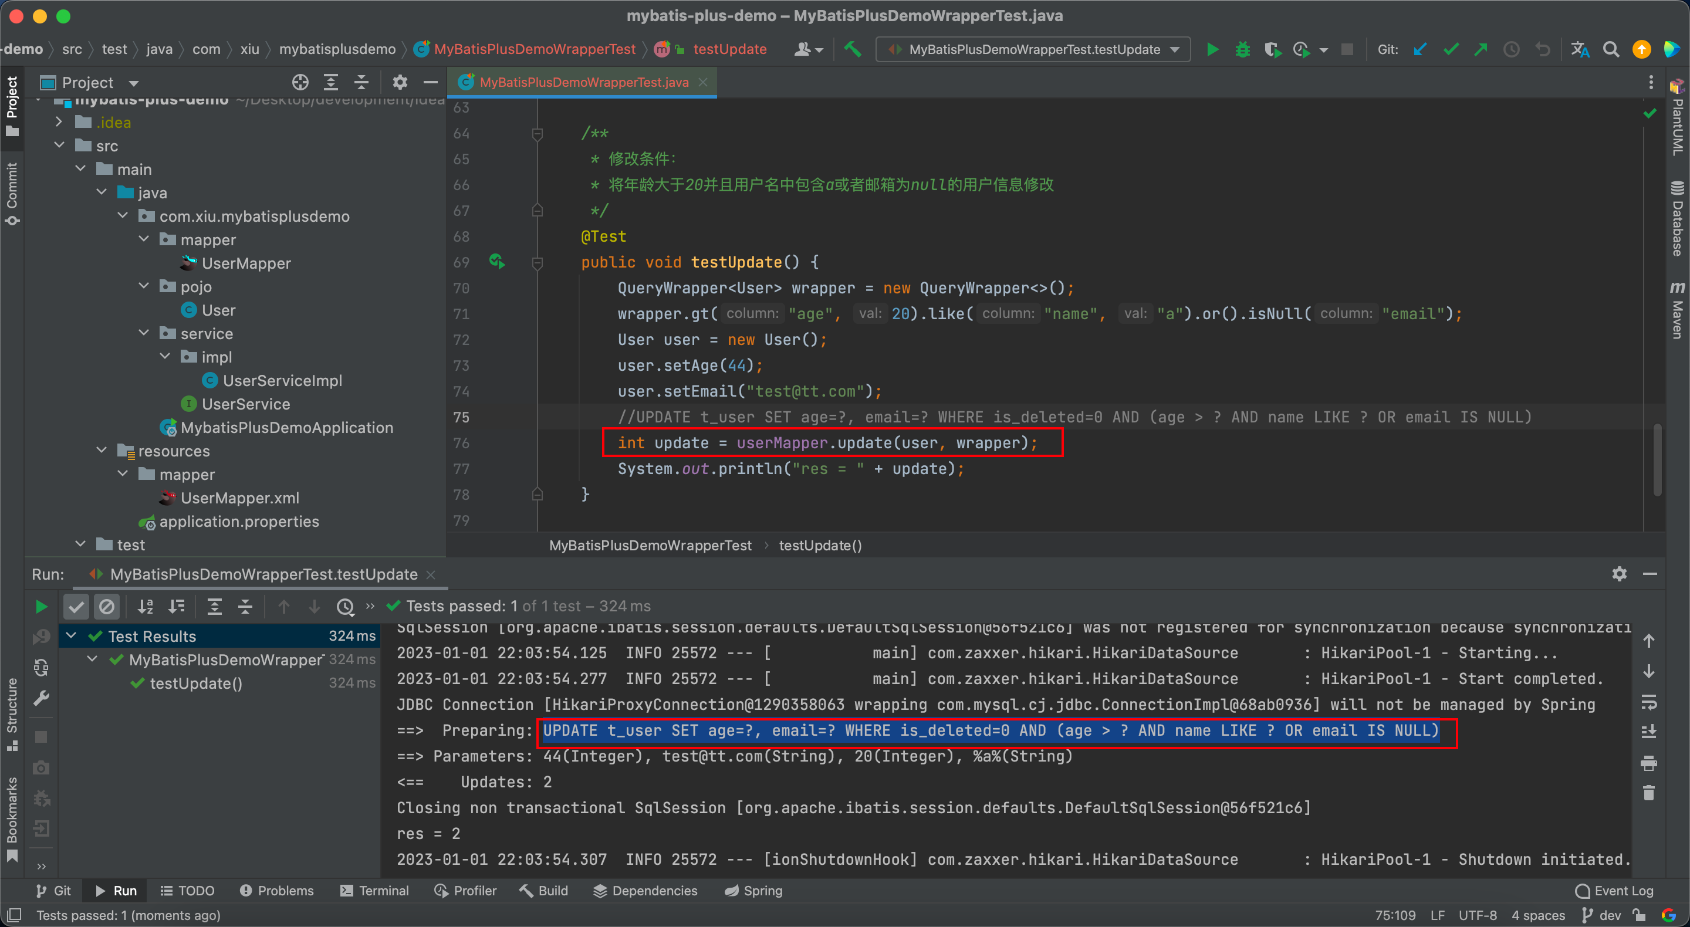Start debugging with the bug icon
This screenshot has width=1690, height=927.
1242,49
